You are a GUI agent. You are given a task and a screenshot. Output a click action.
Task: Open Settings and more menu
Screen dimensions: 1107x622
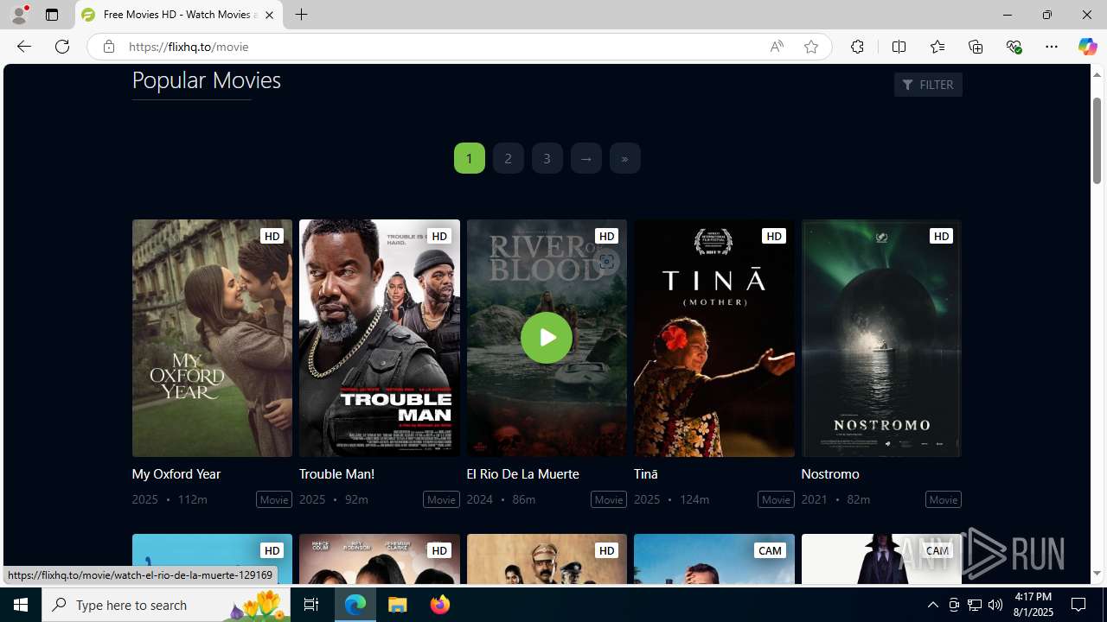[1052, 47]
